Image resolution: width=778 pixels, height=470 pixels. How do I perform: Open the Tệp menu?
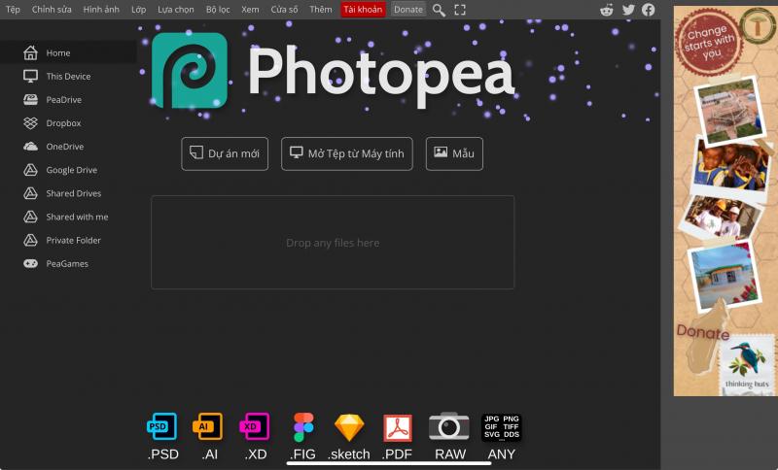click(13, 10)
